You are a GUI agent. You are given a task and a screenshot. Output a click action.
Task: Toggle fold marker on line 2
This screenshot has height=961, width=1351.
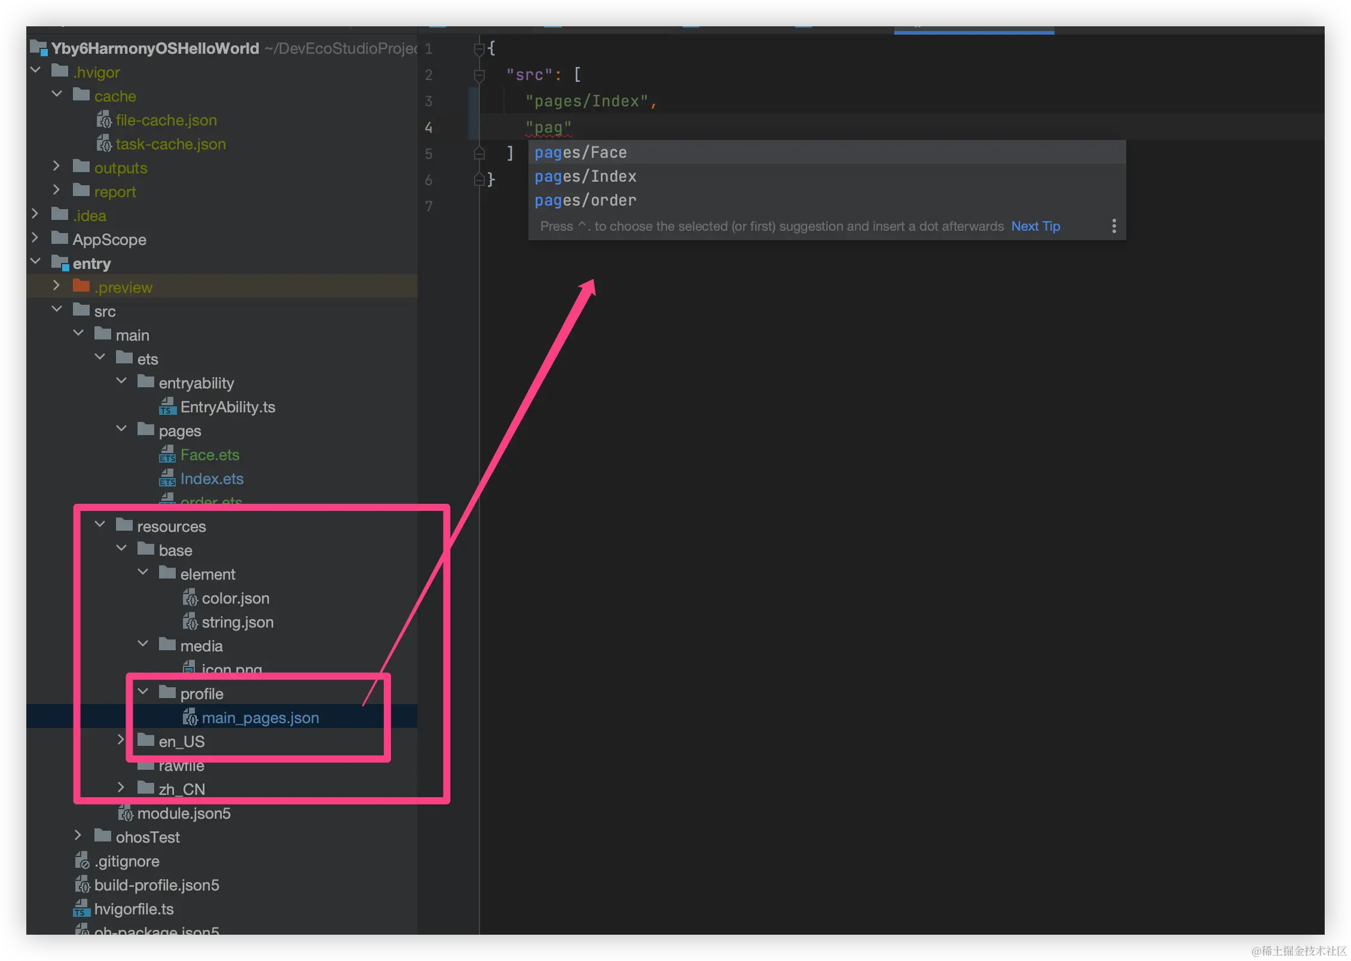pos(479,75)
